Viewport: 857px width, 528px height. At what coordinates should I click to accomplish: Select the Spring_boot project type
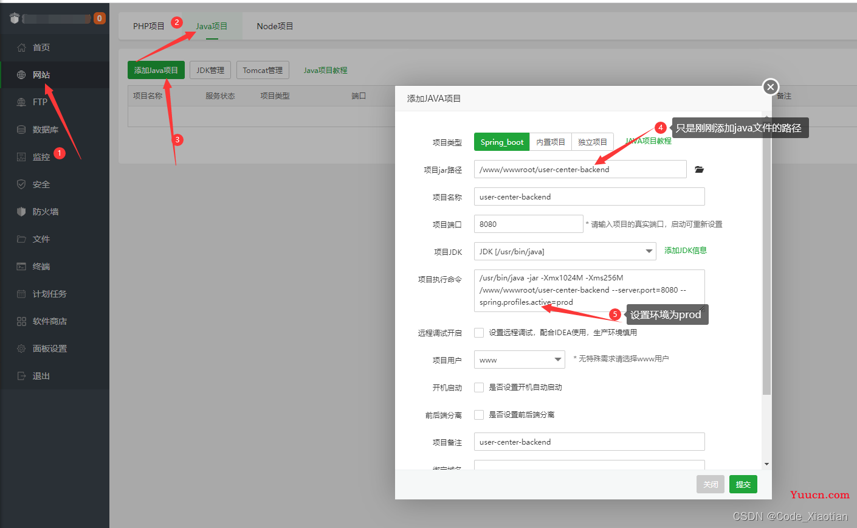[501, 142]
